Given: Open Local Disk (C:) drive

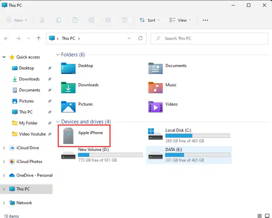Looking at the screenshot, I should pyautogui.click(x=189, y=136).
